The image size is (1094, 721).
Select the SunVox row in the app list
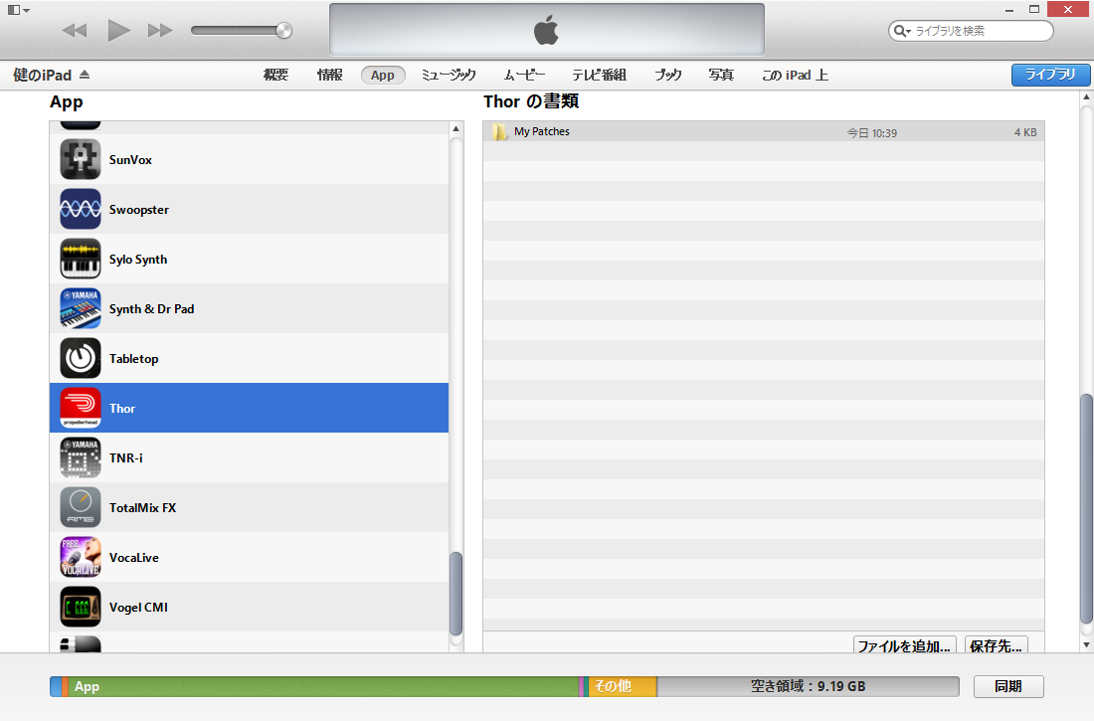coord(249,159)
